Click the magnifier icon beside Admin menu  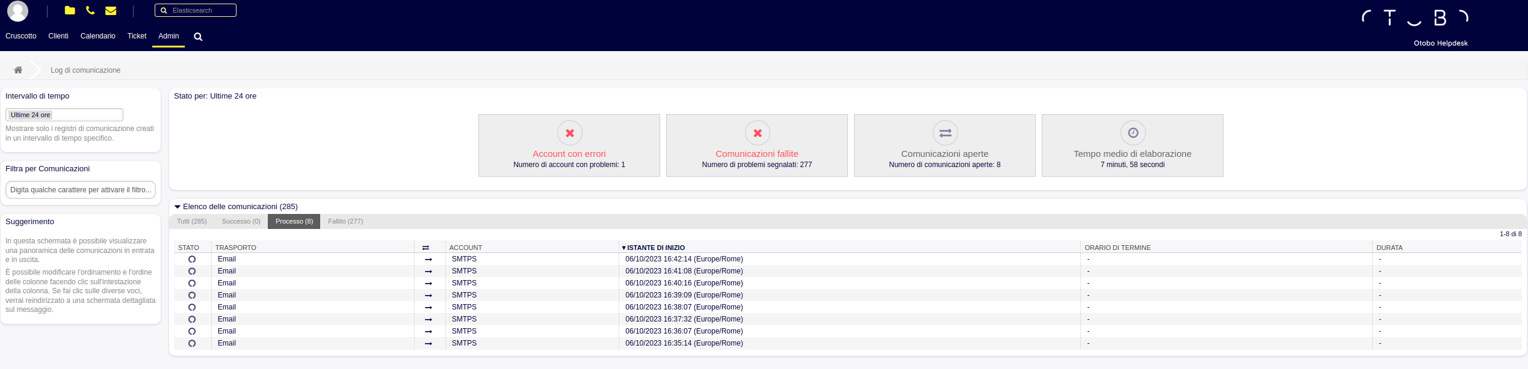coord(198,37)
